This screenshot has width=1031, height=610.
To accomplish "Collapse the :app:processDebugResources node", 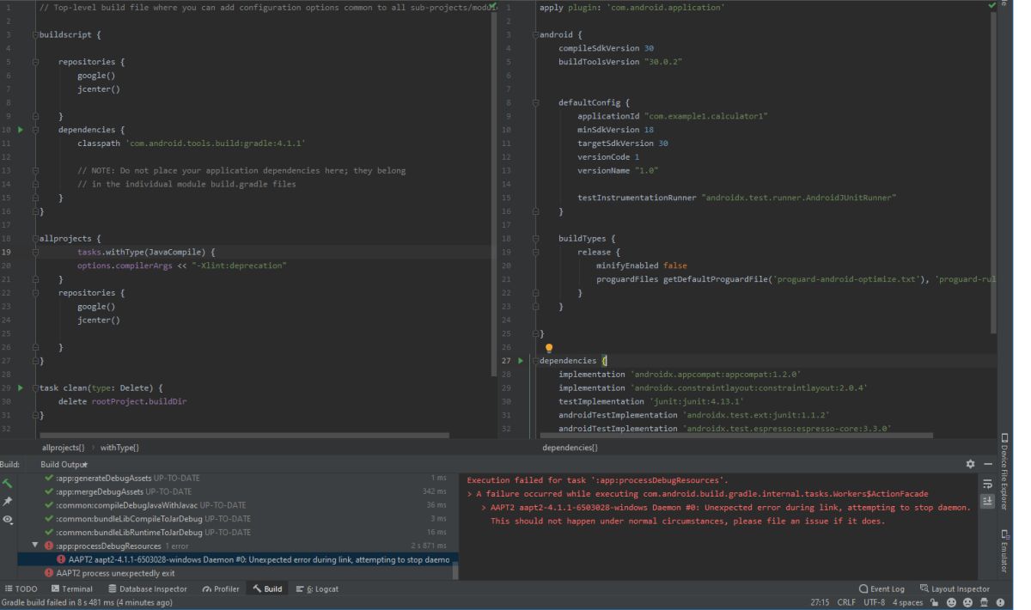I will (x=35, y=546).
